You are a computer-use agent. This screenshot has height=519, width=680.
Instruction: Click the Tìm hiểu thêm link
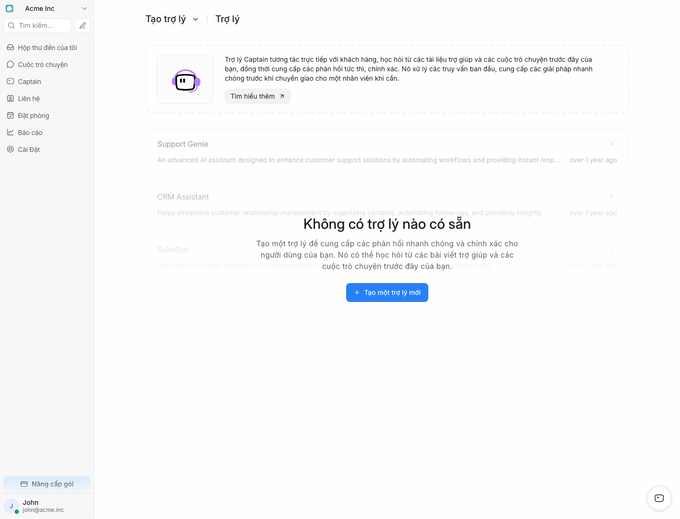tap(257, 96)
